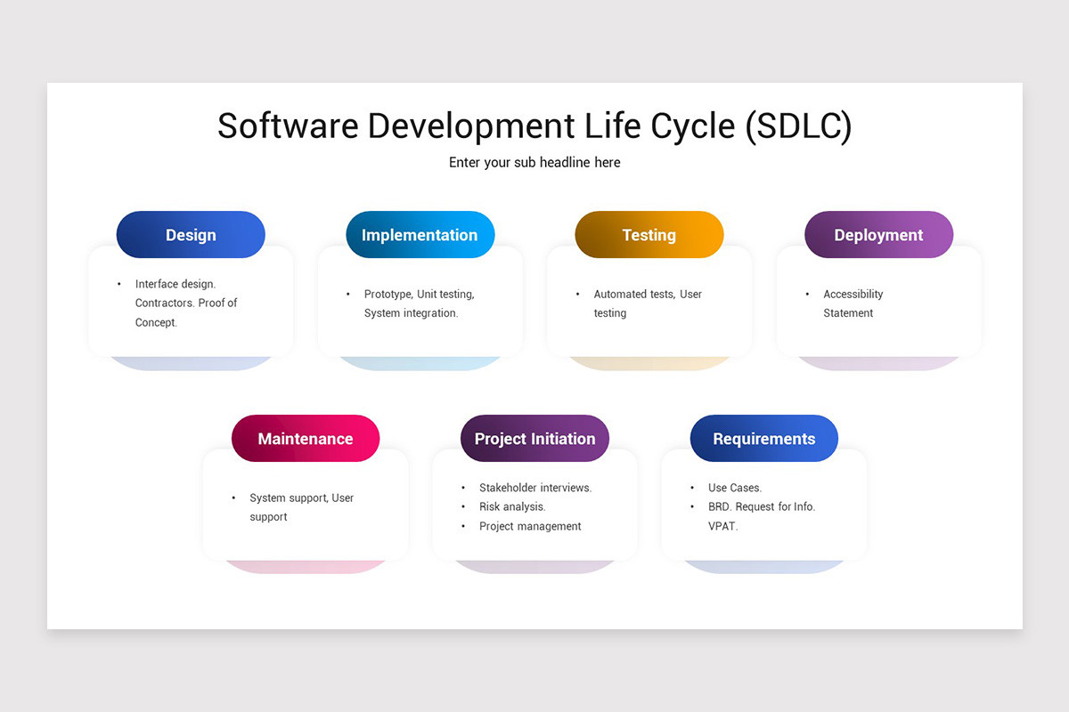The height and width of the screenshot is (712, 1069).
Task: Select the pink Maintenance pill
Action: click(305, 438)
